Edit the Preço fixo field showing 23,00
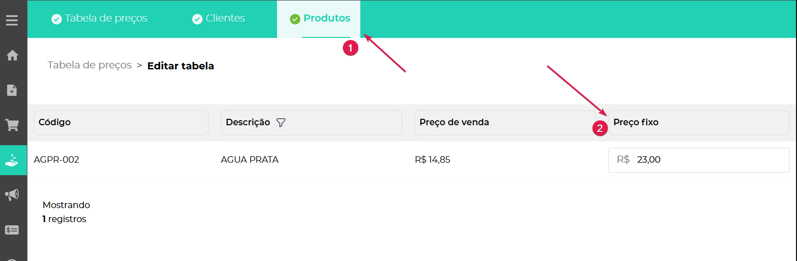This screenshot has width=797, height=261. click(x=709, y=160)
